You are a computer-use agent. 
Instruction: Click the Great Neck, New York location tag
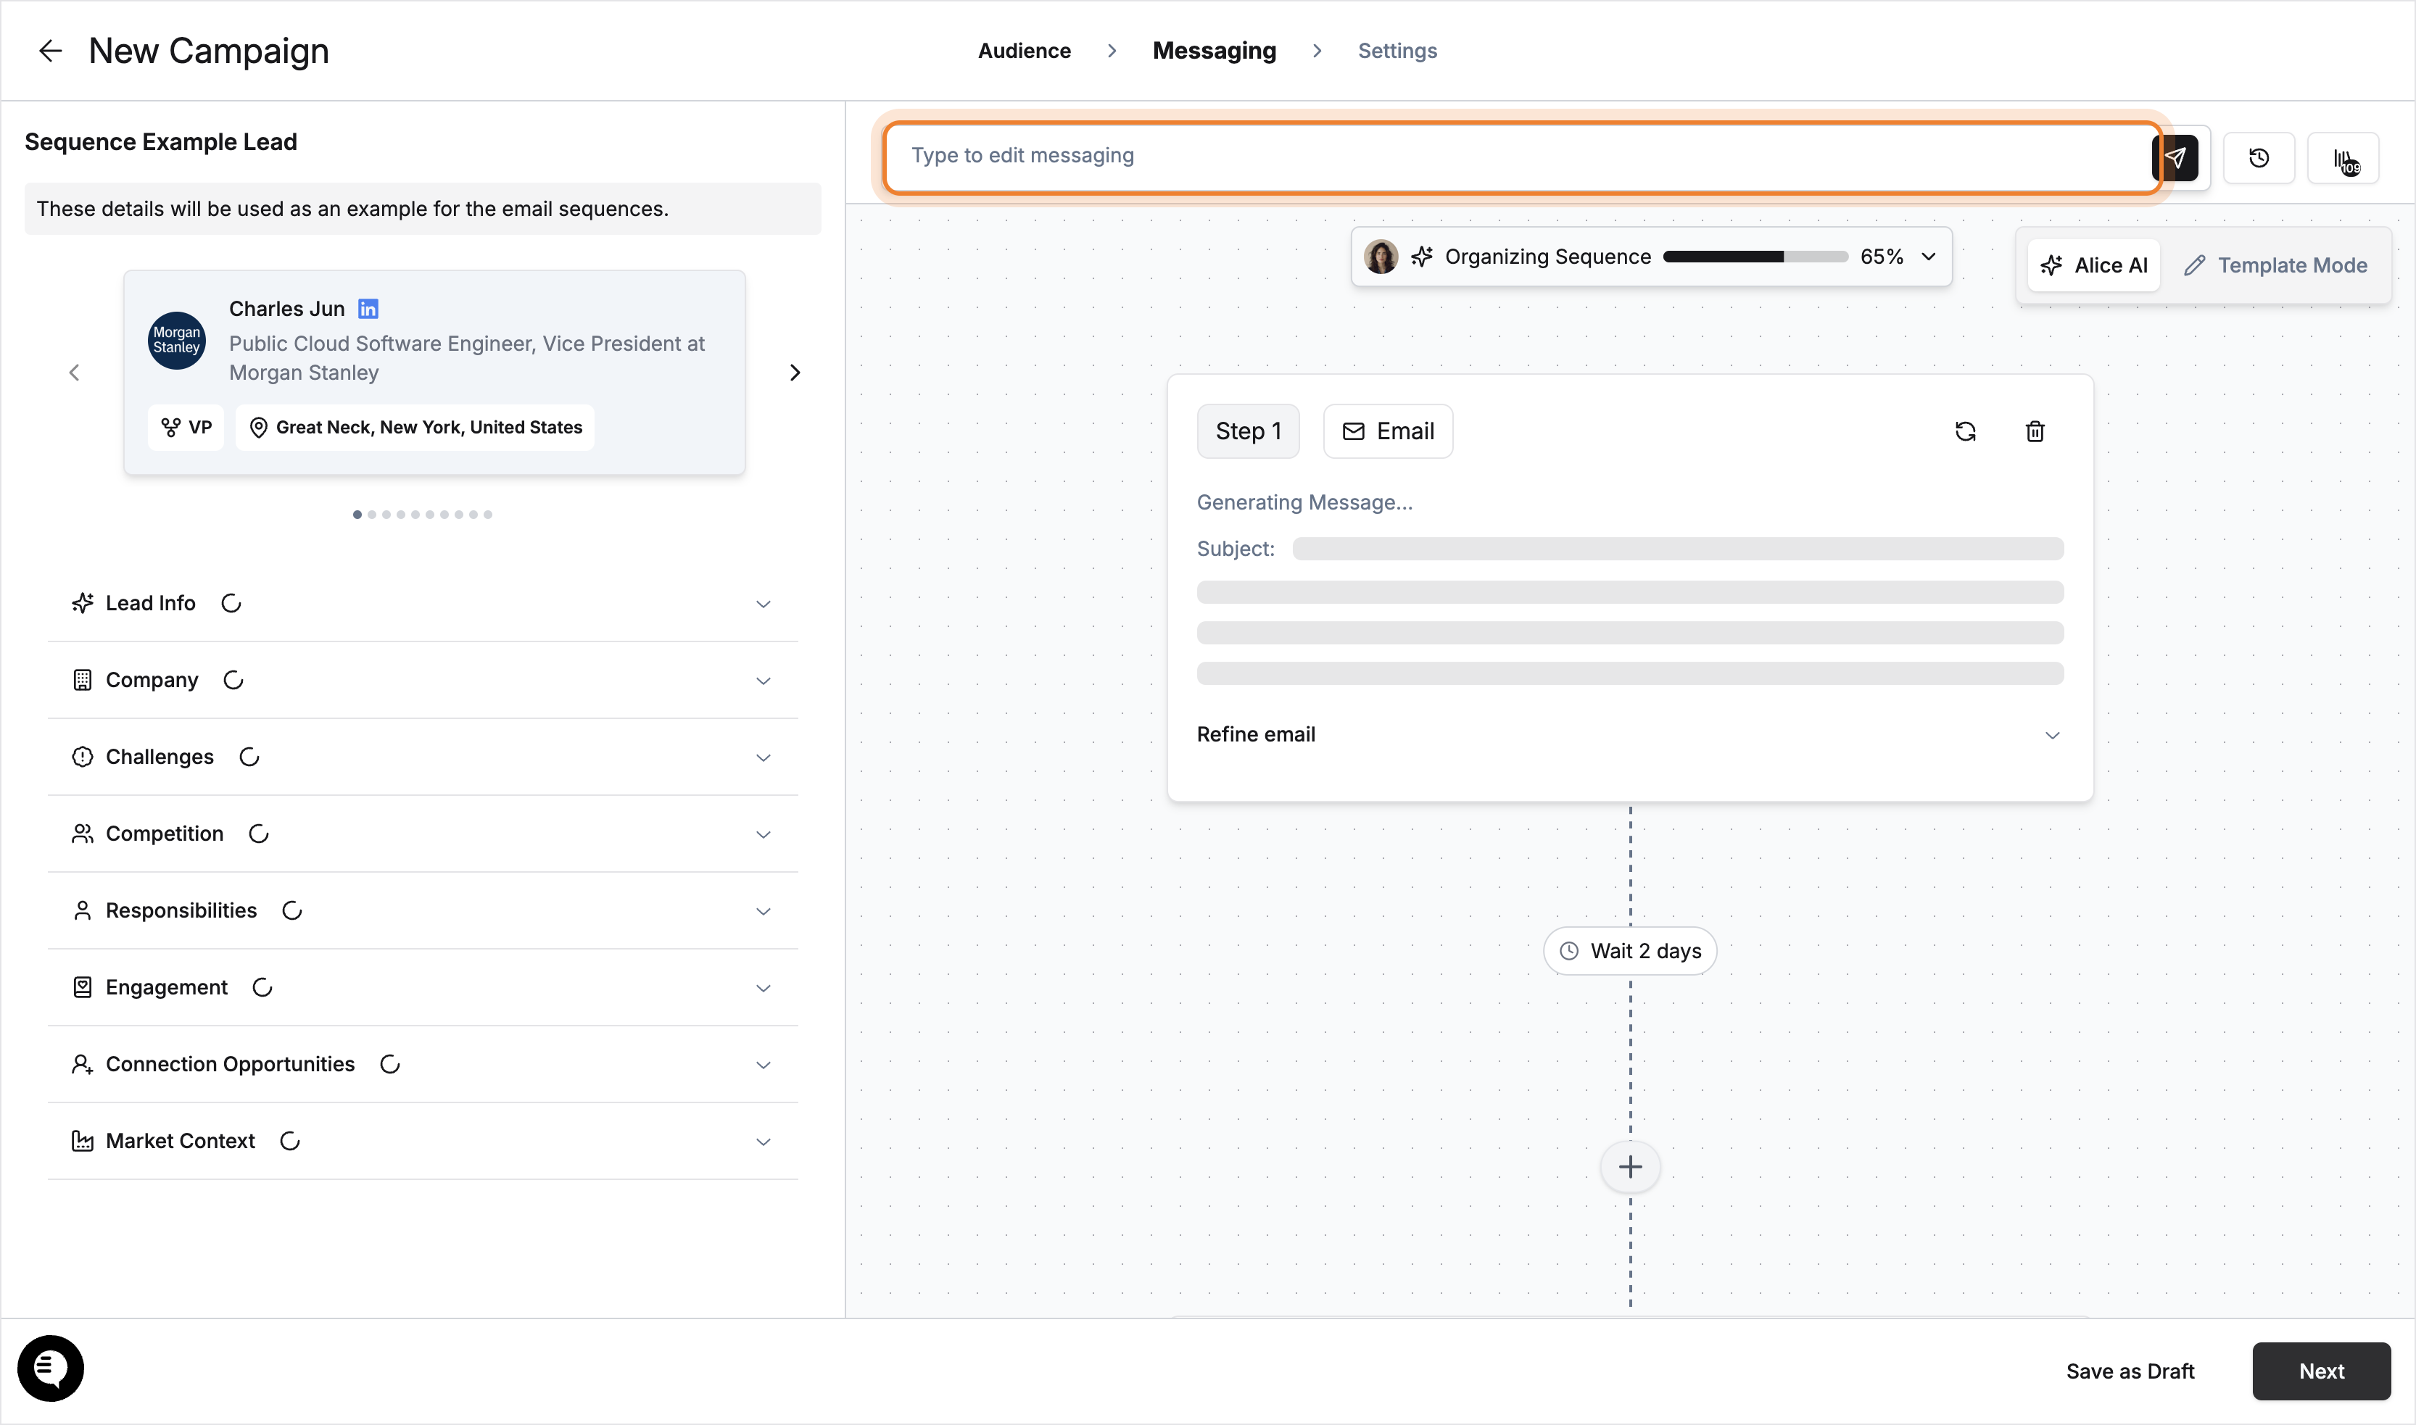[x=415, y=428]
